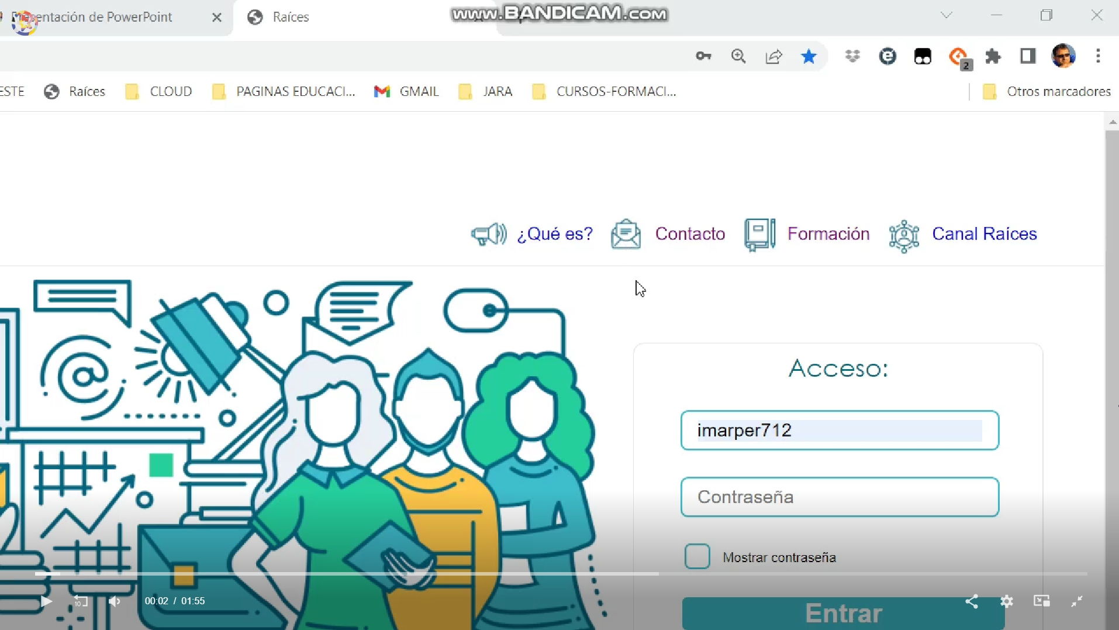This screenshot has width=1119, height=630.
Task: Mute the video volume
Action: [115, 601]
